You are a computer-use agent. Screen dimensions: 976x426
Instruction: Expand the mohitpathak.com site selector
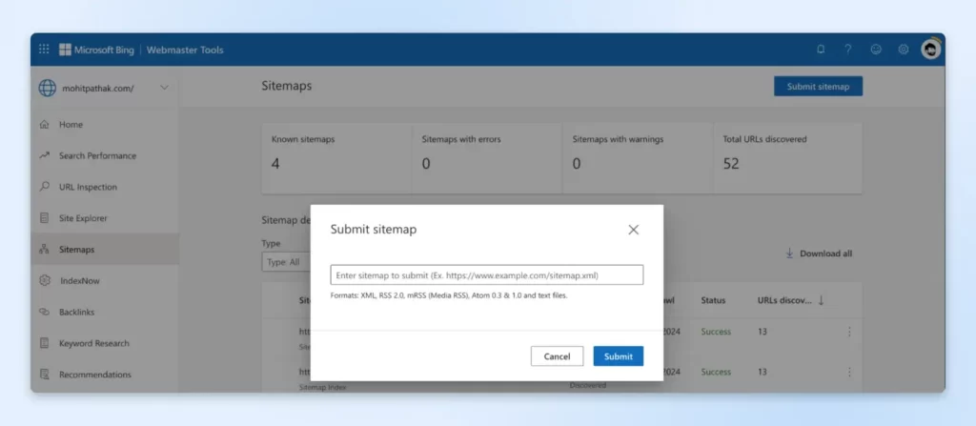[164, 89]
